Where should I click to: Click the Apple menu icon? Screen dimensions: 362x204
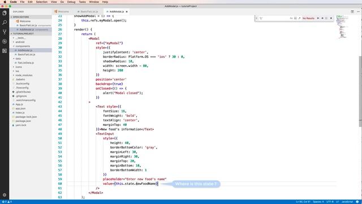[x=5, y=2]
